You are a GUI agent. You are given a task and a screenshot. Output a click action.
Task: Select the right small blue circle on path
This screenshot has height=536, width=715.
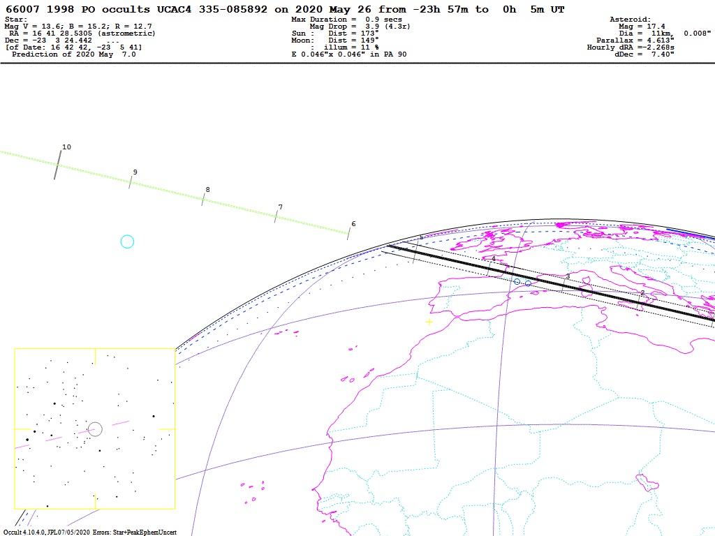pyautogui.click(x=529, y=283)
